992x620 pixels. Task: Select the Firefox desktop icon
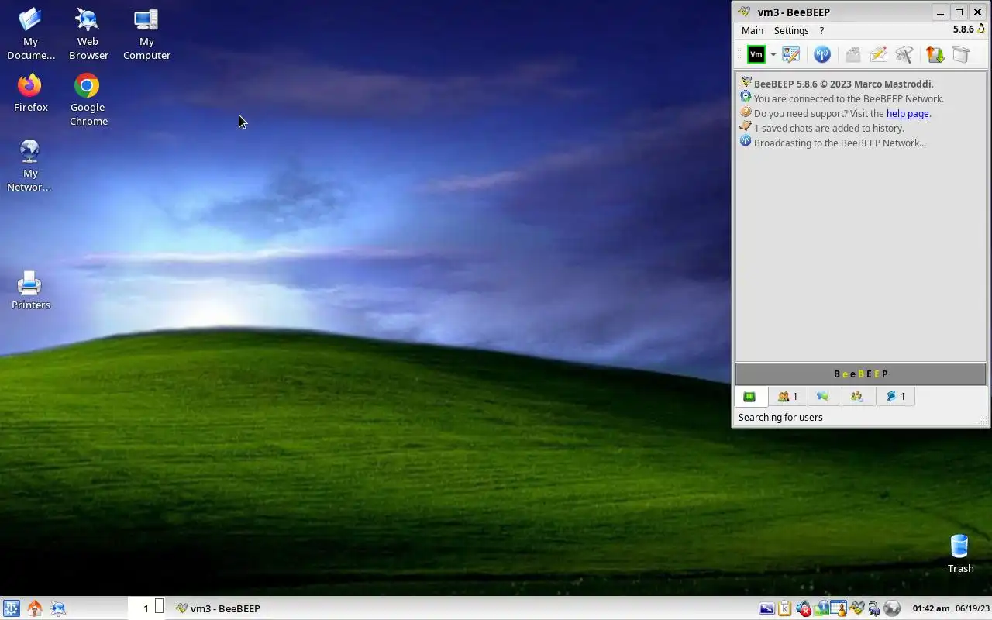coord(30,93)
